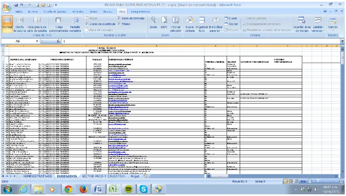Screen dimensions: 346x196
Task: Click the 40% zoom level indicator
Action: 303,182
